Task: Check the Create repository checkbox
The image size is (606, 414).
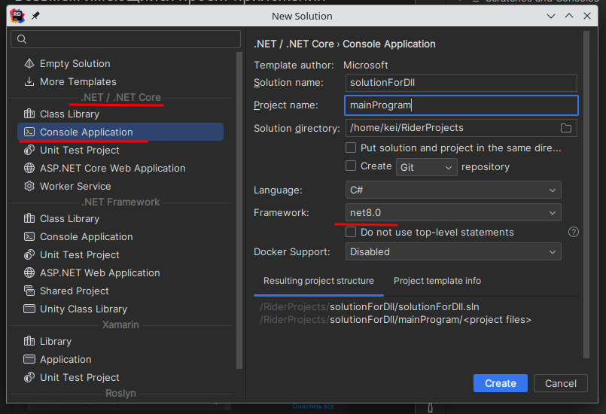Action: pos(351,166)
